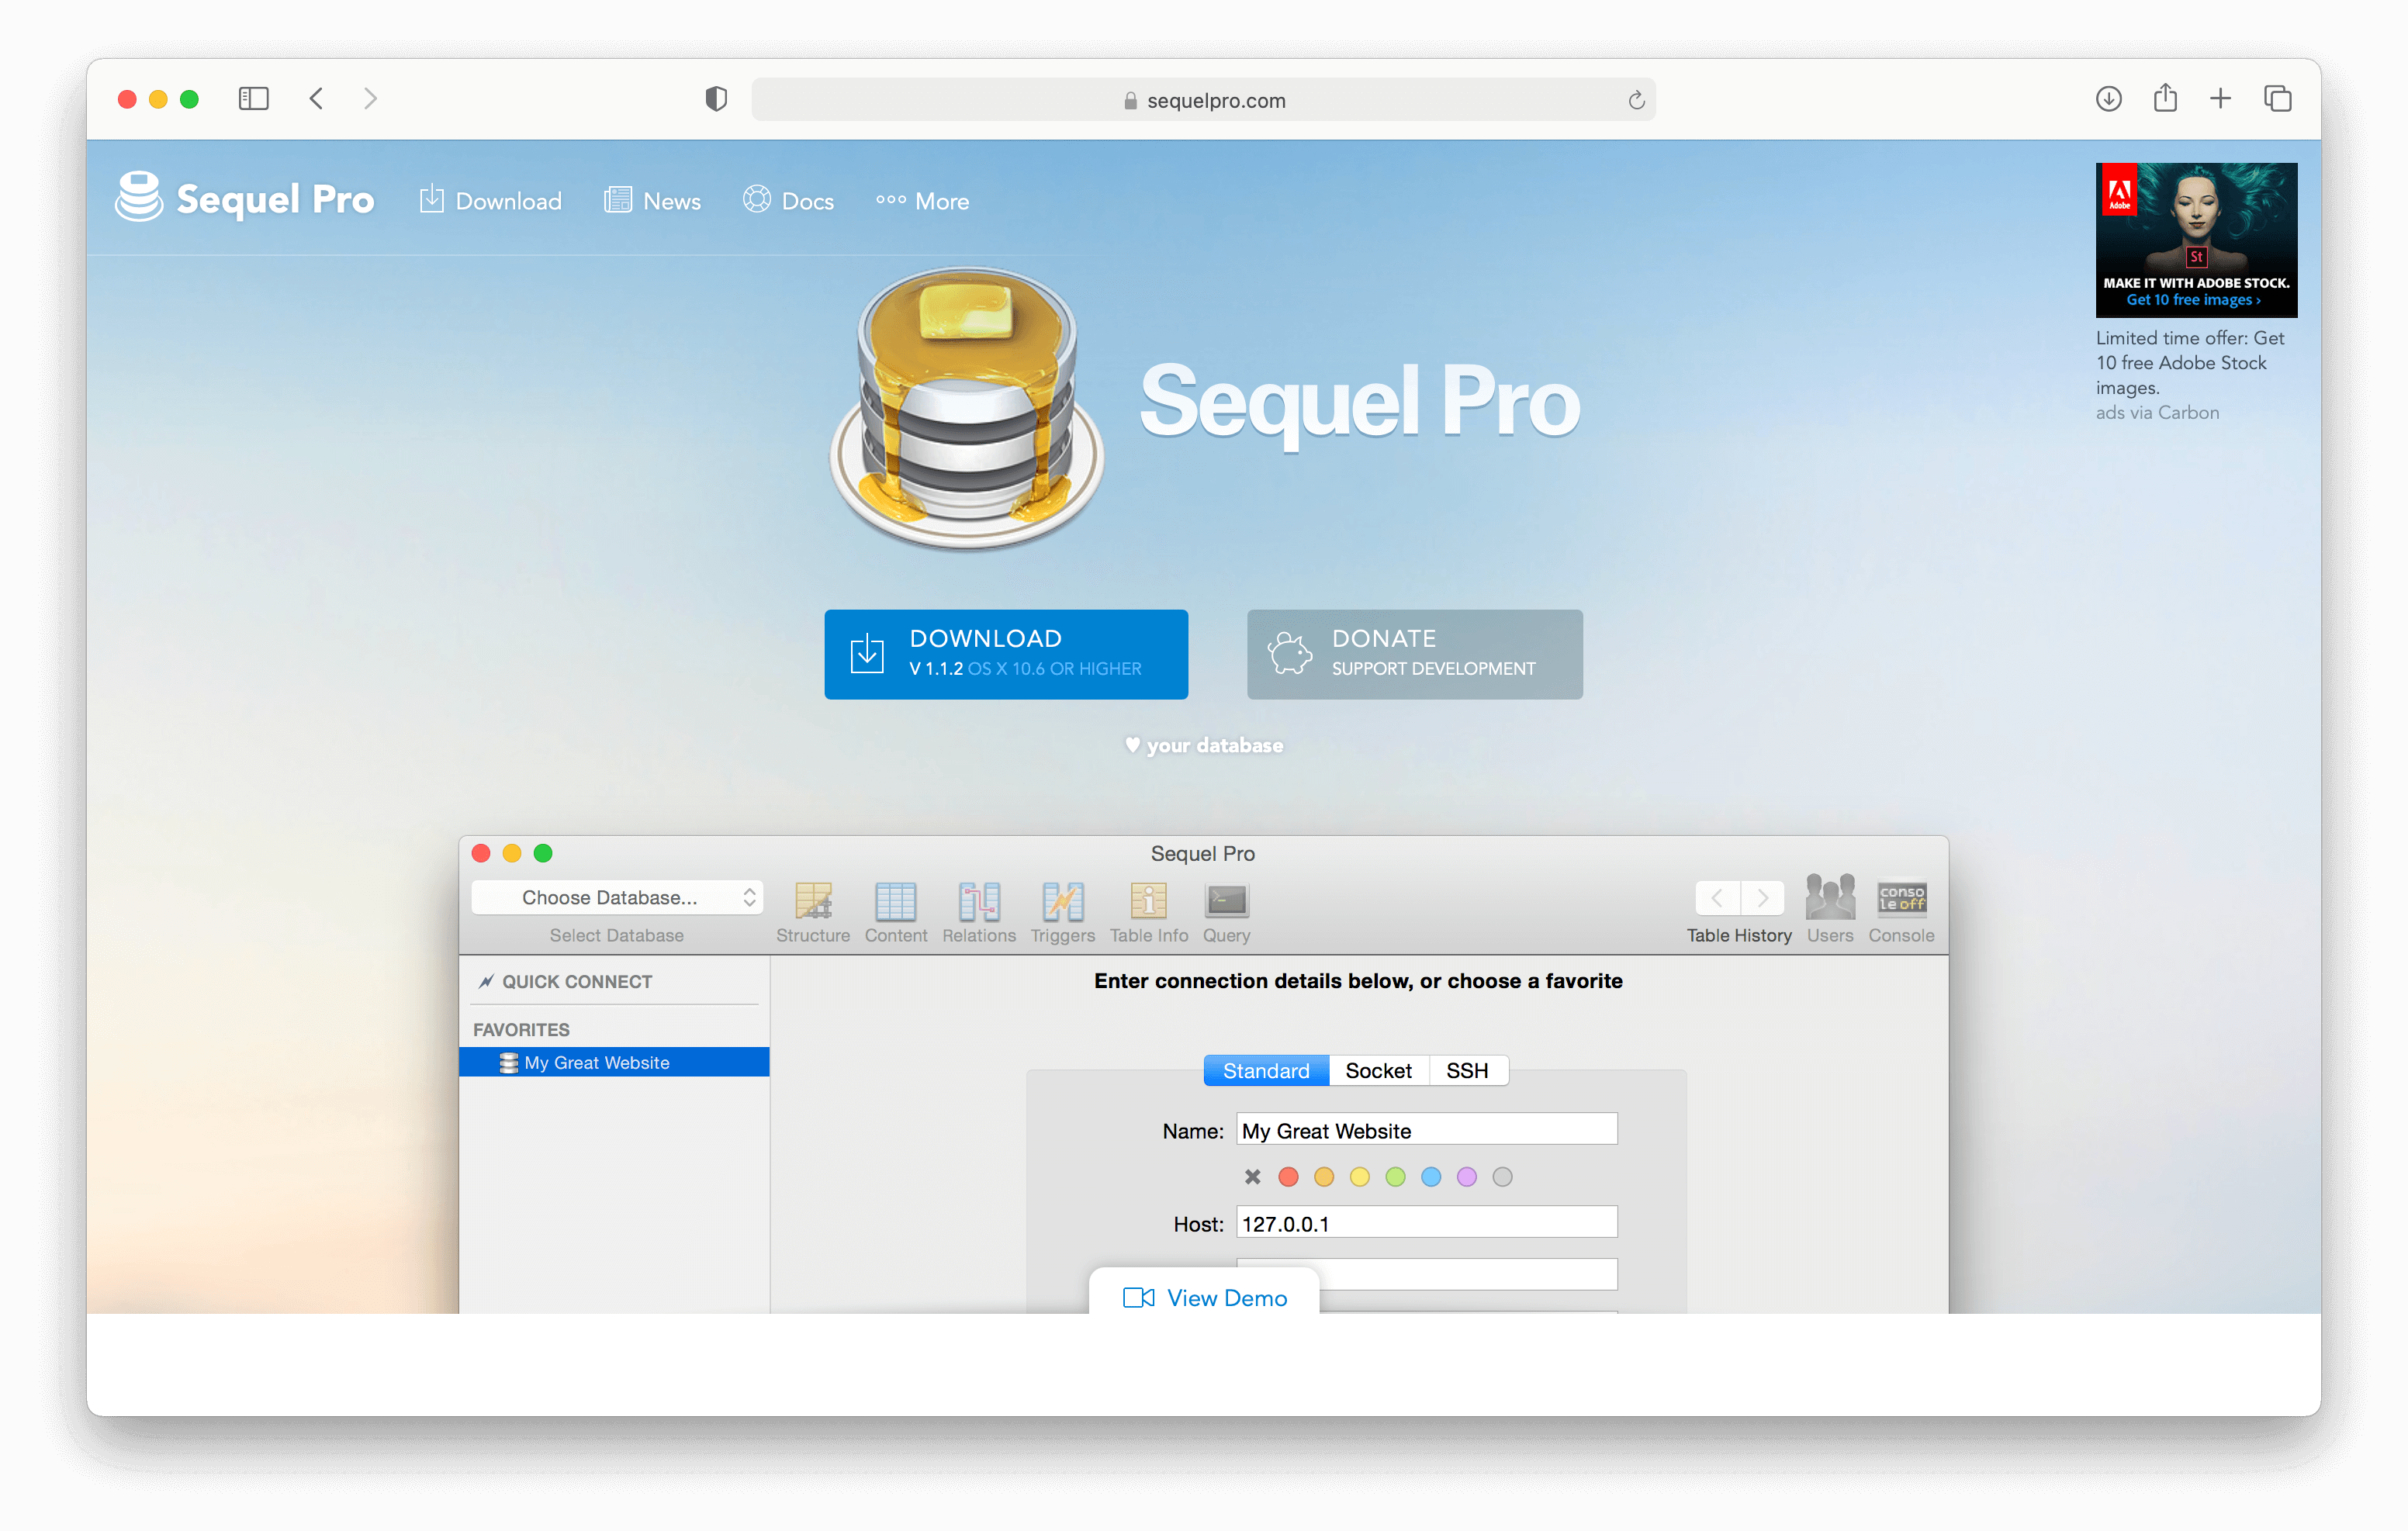2408x1531 pixels.
Task: Show Safari tab overview
Action: (x=2278, y=99)
